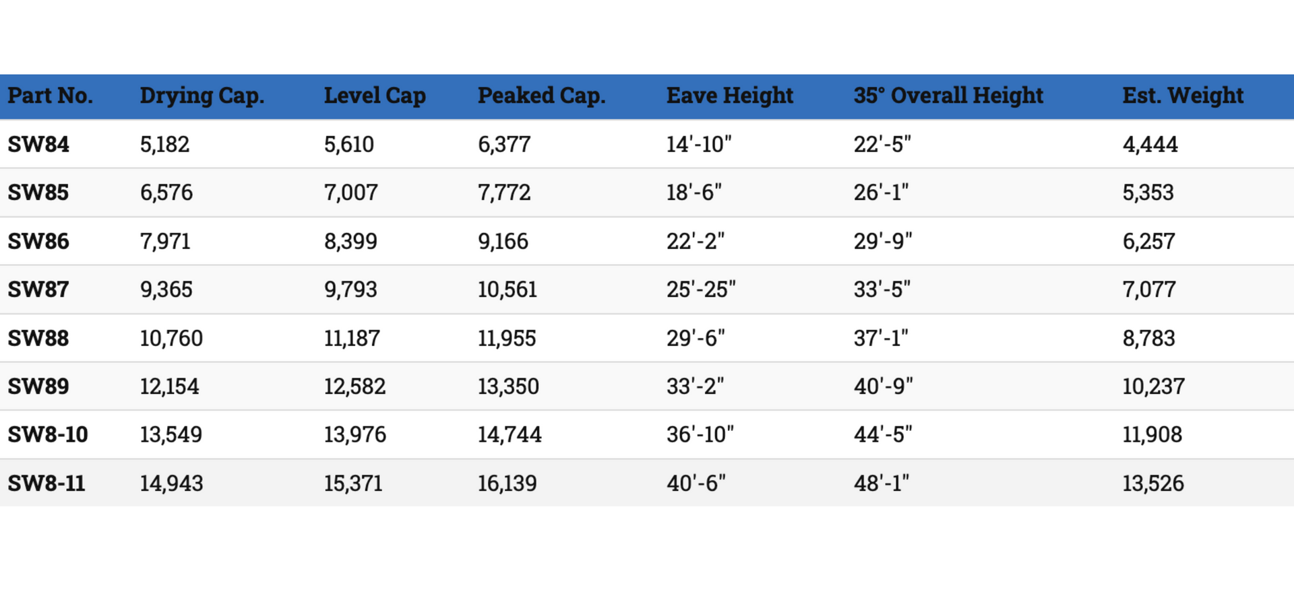Viewport: 1294px width, 606px height.
Task: Select the Drying Cap. column header
Action: 202,97
